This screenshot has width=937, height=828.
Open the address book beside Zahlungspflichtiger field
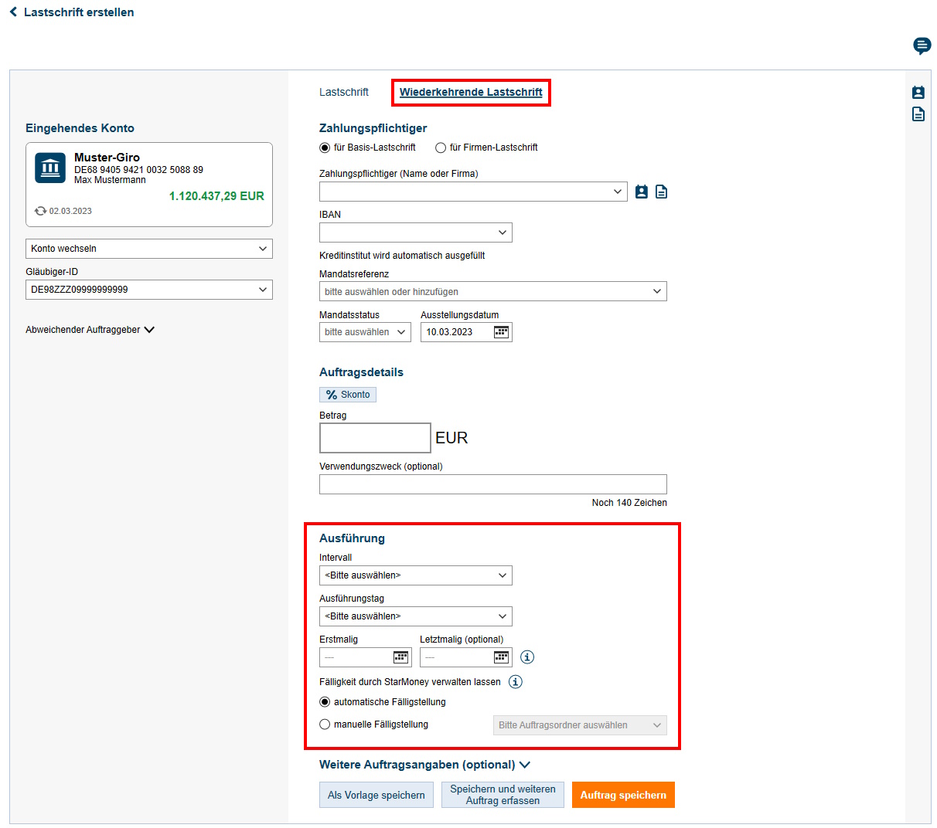pos(642,192)
